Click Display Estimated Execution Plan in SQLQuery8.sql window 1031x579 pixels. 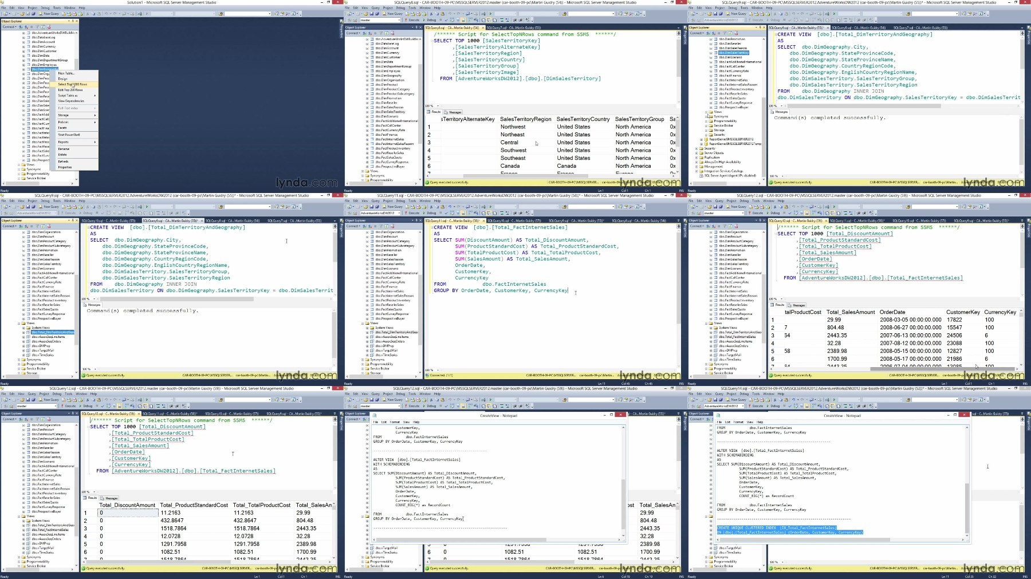pyautogui.click(x=452, y=20)
